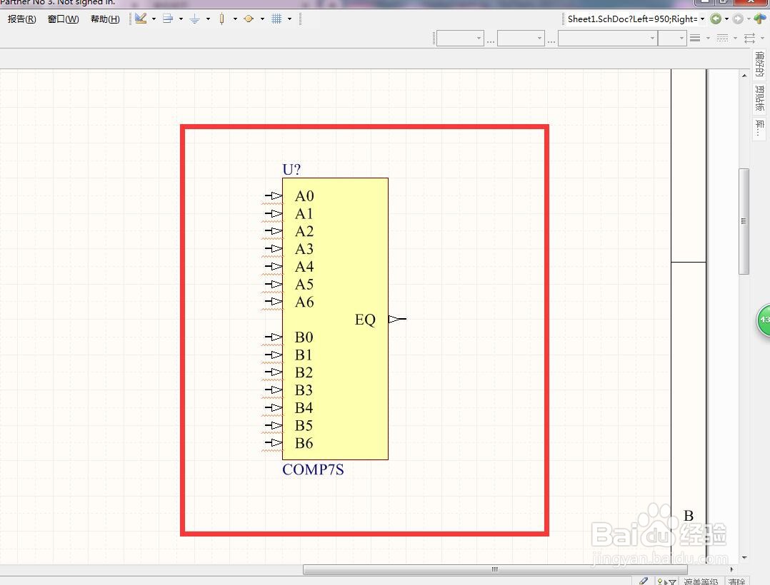The image size is (770, 585).
Task: Click the B1 input pin
Action: 274,355
